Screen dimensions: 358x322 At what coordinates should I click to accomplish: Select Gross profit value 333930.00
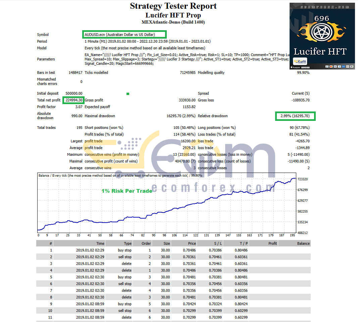[x=187, y=100]
